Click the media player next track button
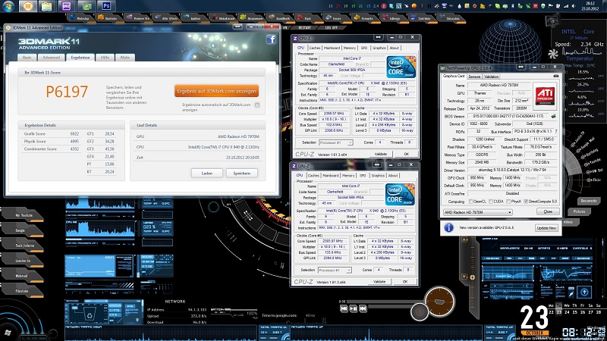 click(x=363, y=308)
